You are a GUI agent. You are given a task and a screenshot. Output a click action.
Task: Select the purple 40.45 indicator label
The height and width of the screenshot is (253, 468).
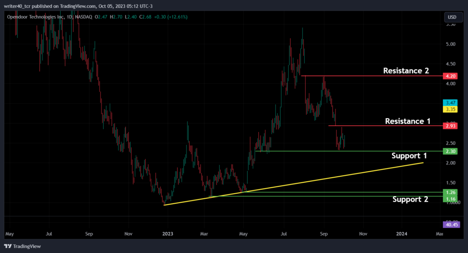click(451, 225)
